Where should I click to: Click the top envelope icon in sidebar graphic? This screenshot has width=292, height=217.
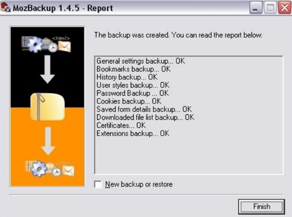pos(64,46)
